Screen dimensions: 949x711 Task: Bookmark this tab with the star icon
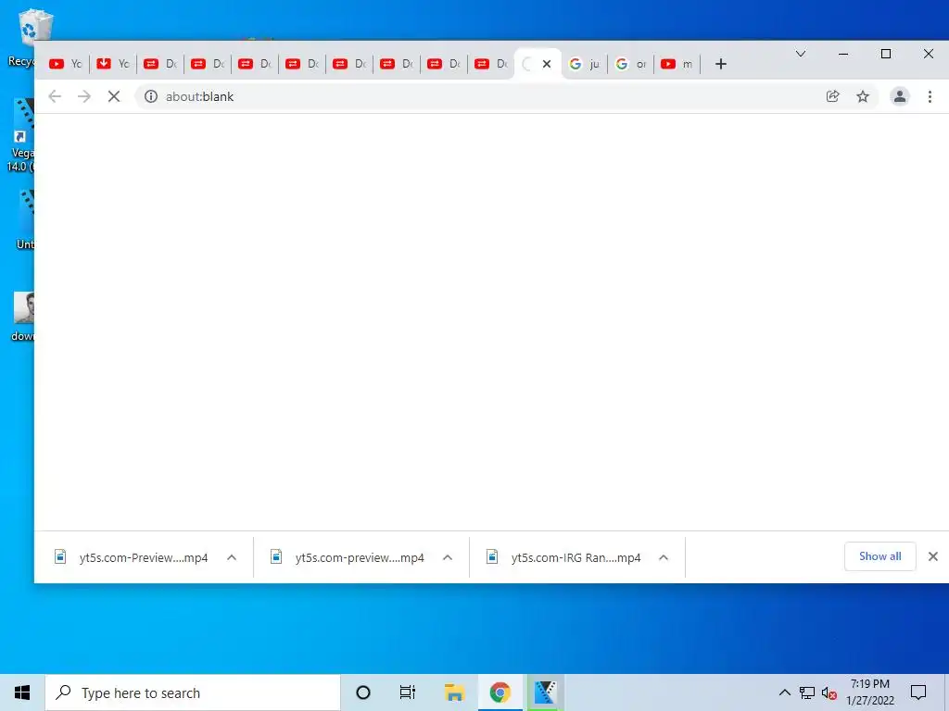pyautogui.click(x=863, y=96)
